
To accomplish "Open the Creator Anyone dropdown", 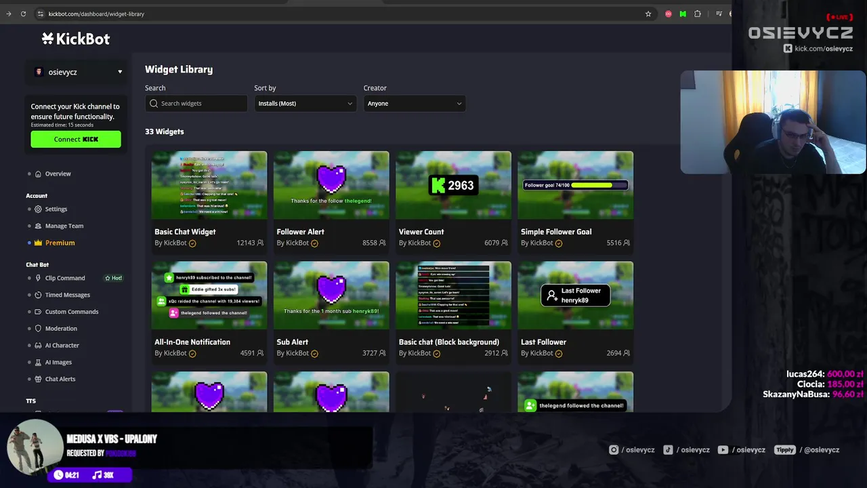I will tap(414, 104).
